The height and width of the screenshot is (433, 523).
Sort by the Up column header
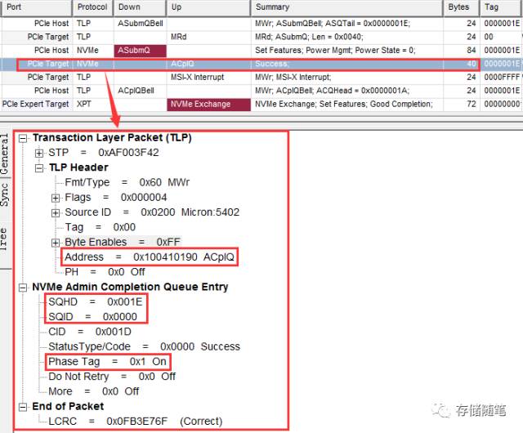(x=208, y=7)
